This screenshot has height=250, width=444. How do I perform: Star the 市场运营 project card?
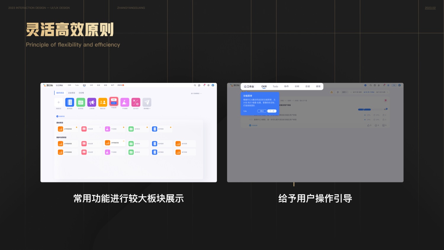coord(100,127)
